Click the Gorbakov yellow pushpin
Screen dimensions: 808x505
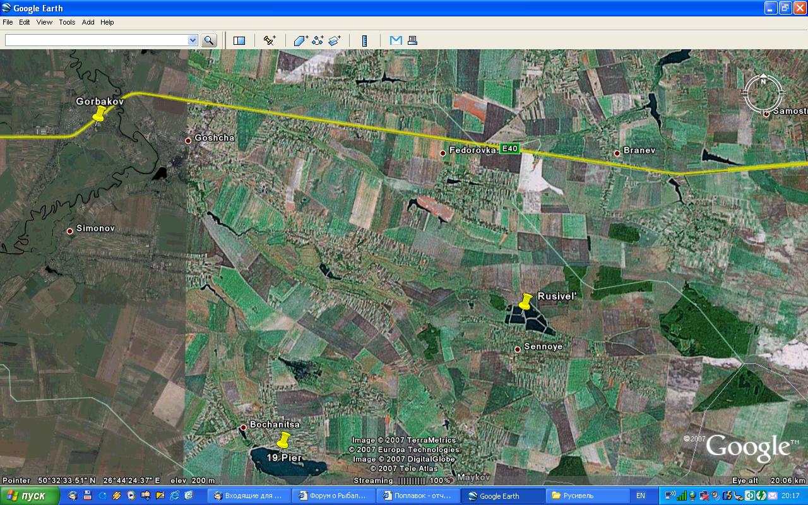(x=99, y=115)
